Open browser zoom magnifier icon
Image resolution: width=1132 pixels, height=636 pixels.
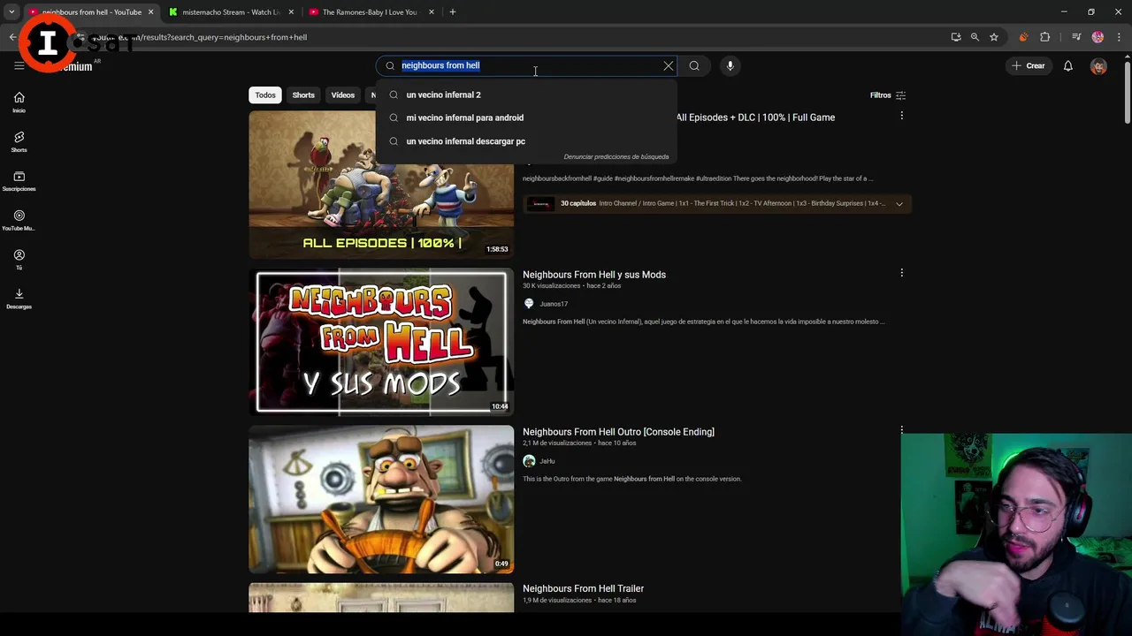click(x=975, y=37)
